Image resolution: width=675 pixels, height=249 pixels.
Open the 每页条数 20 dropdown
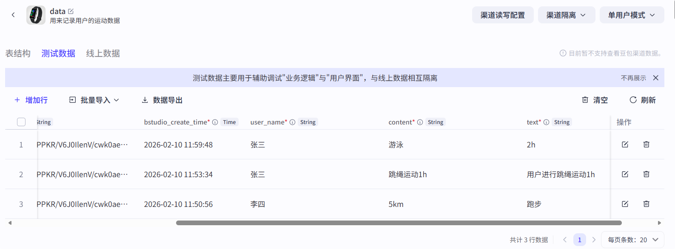pos(633,240)
